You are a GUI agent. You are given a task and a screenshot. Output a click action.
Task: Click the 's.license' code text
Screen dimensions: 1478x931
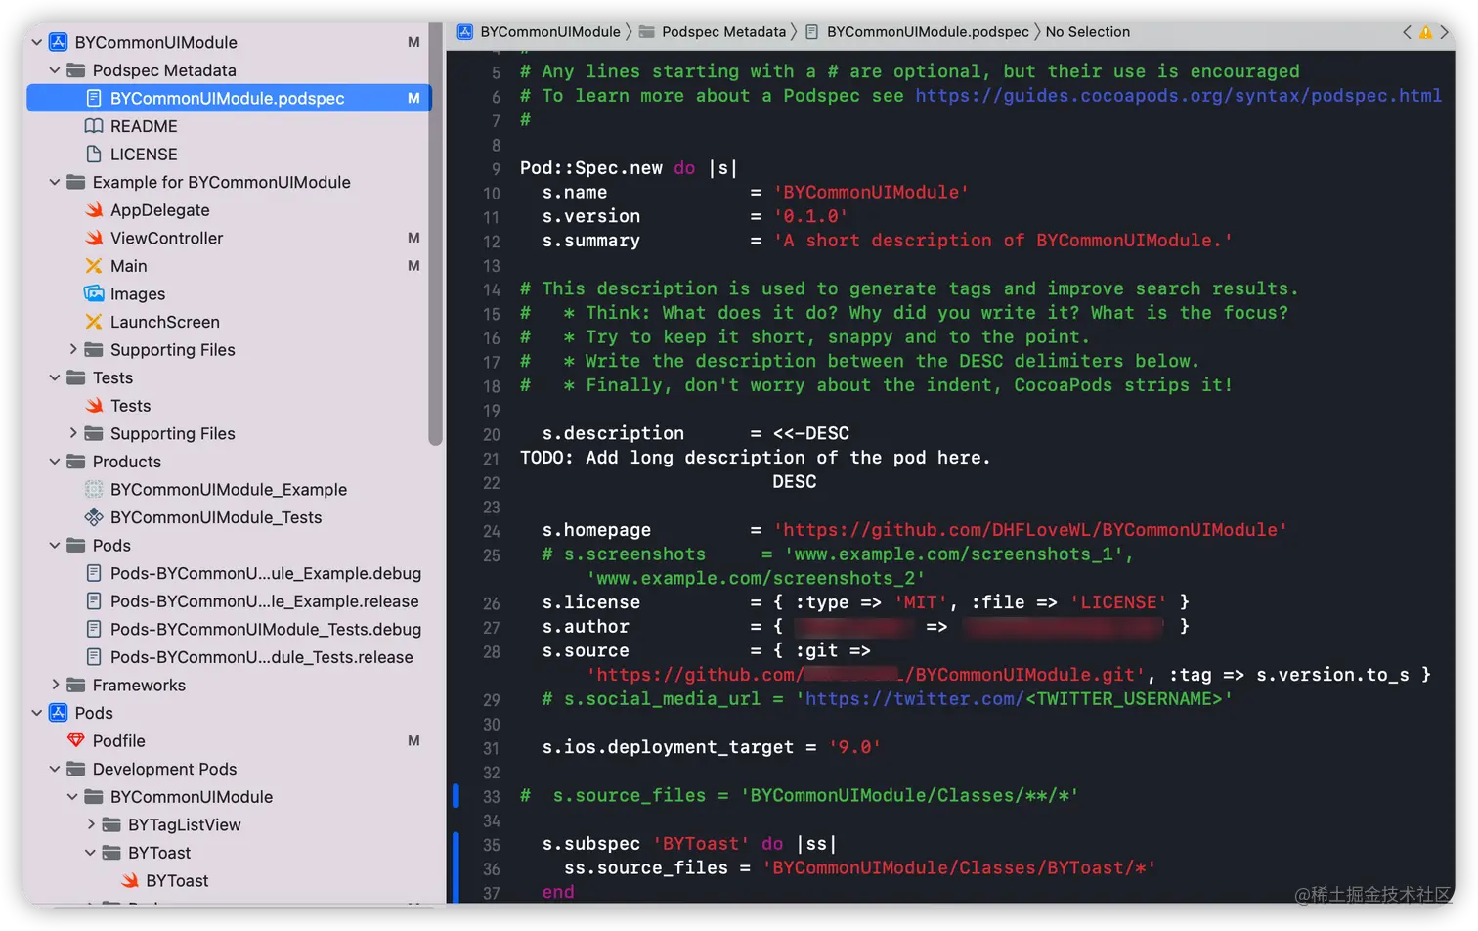click(x=591, y=602)
